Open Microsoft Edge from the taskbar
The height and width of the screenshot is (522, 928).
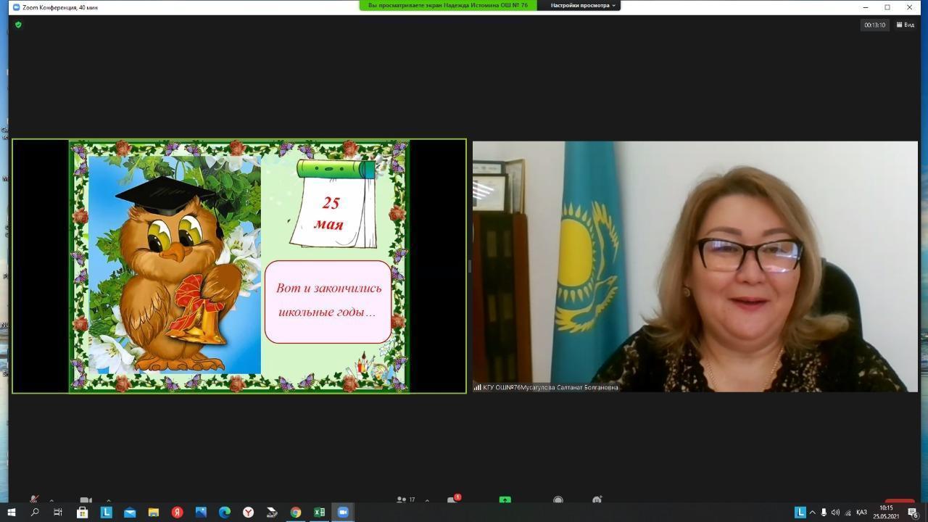pos(225,513)
